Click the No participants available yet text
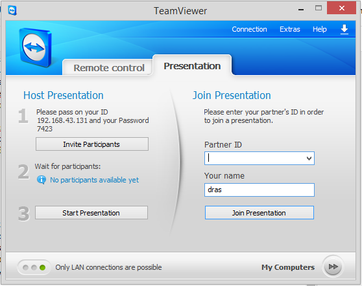The image size is (362, 286). click(95, 180)
